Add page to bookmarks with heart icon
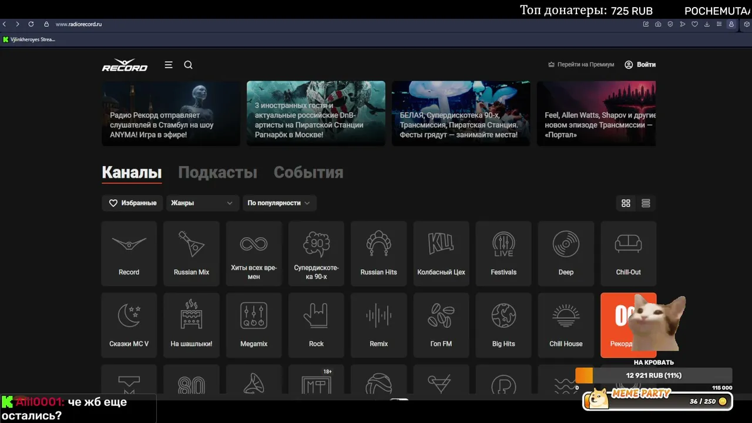The image size is (752, 423). pos(694,24)
